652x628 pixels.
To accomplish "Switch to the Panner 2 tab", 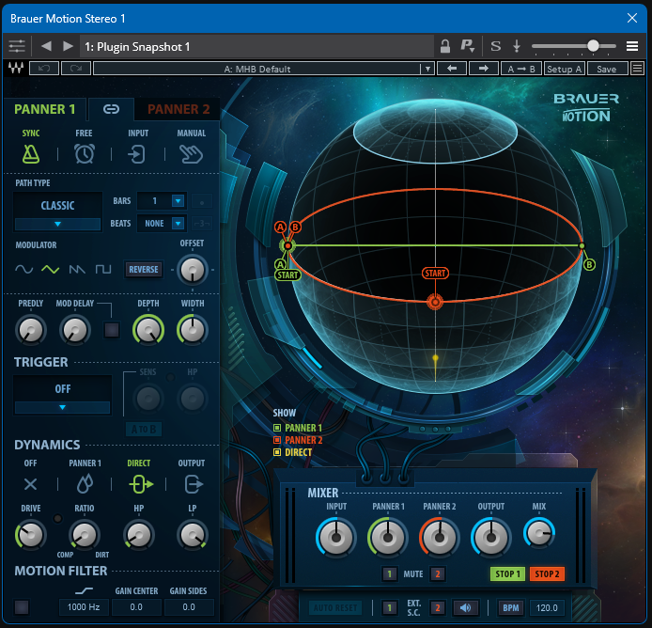I will click(179, 109).
